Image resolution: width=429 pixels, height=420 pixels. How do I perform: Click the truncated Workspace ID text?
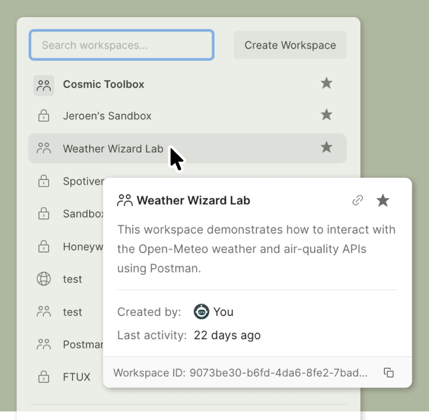click(240, 373)
